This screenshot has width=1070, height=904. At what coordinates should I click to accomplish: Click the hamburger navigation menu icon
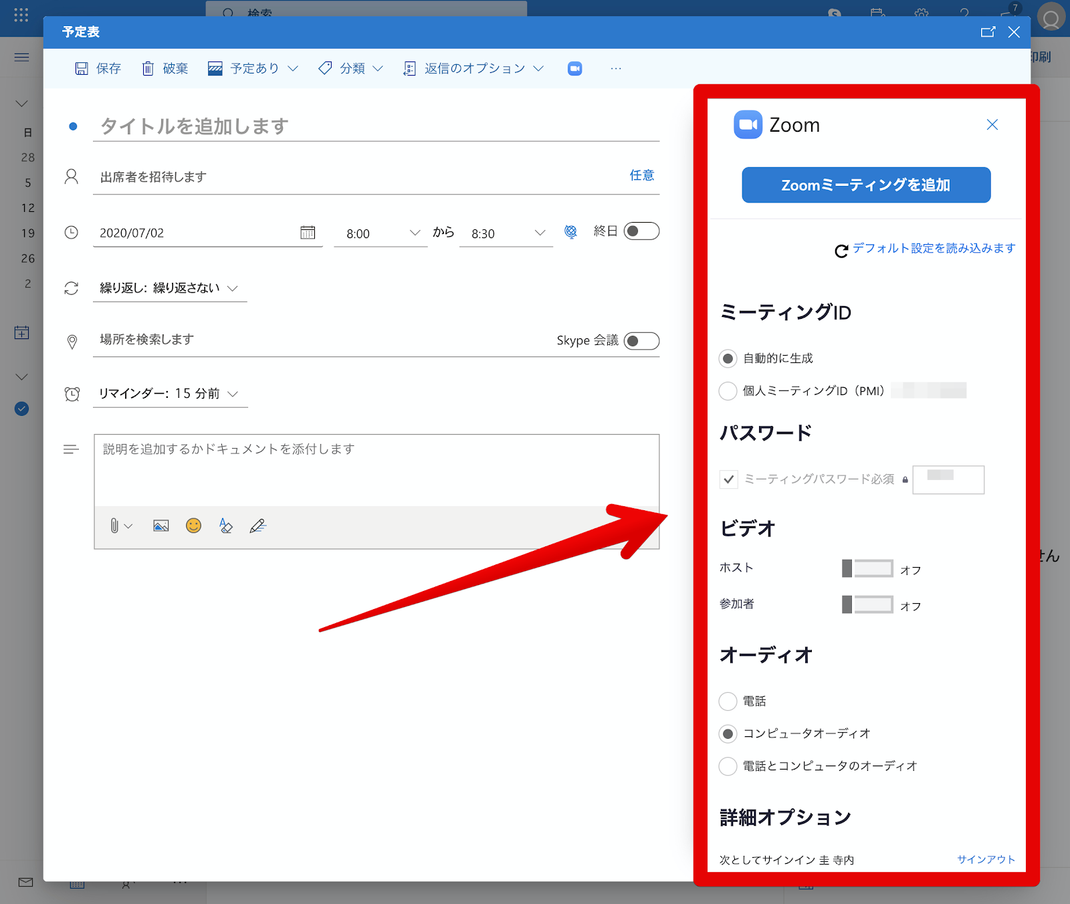coord(21,57)
